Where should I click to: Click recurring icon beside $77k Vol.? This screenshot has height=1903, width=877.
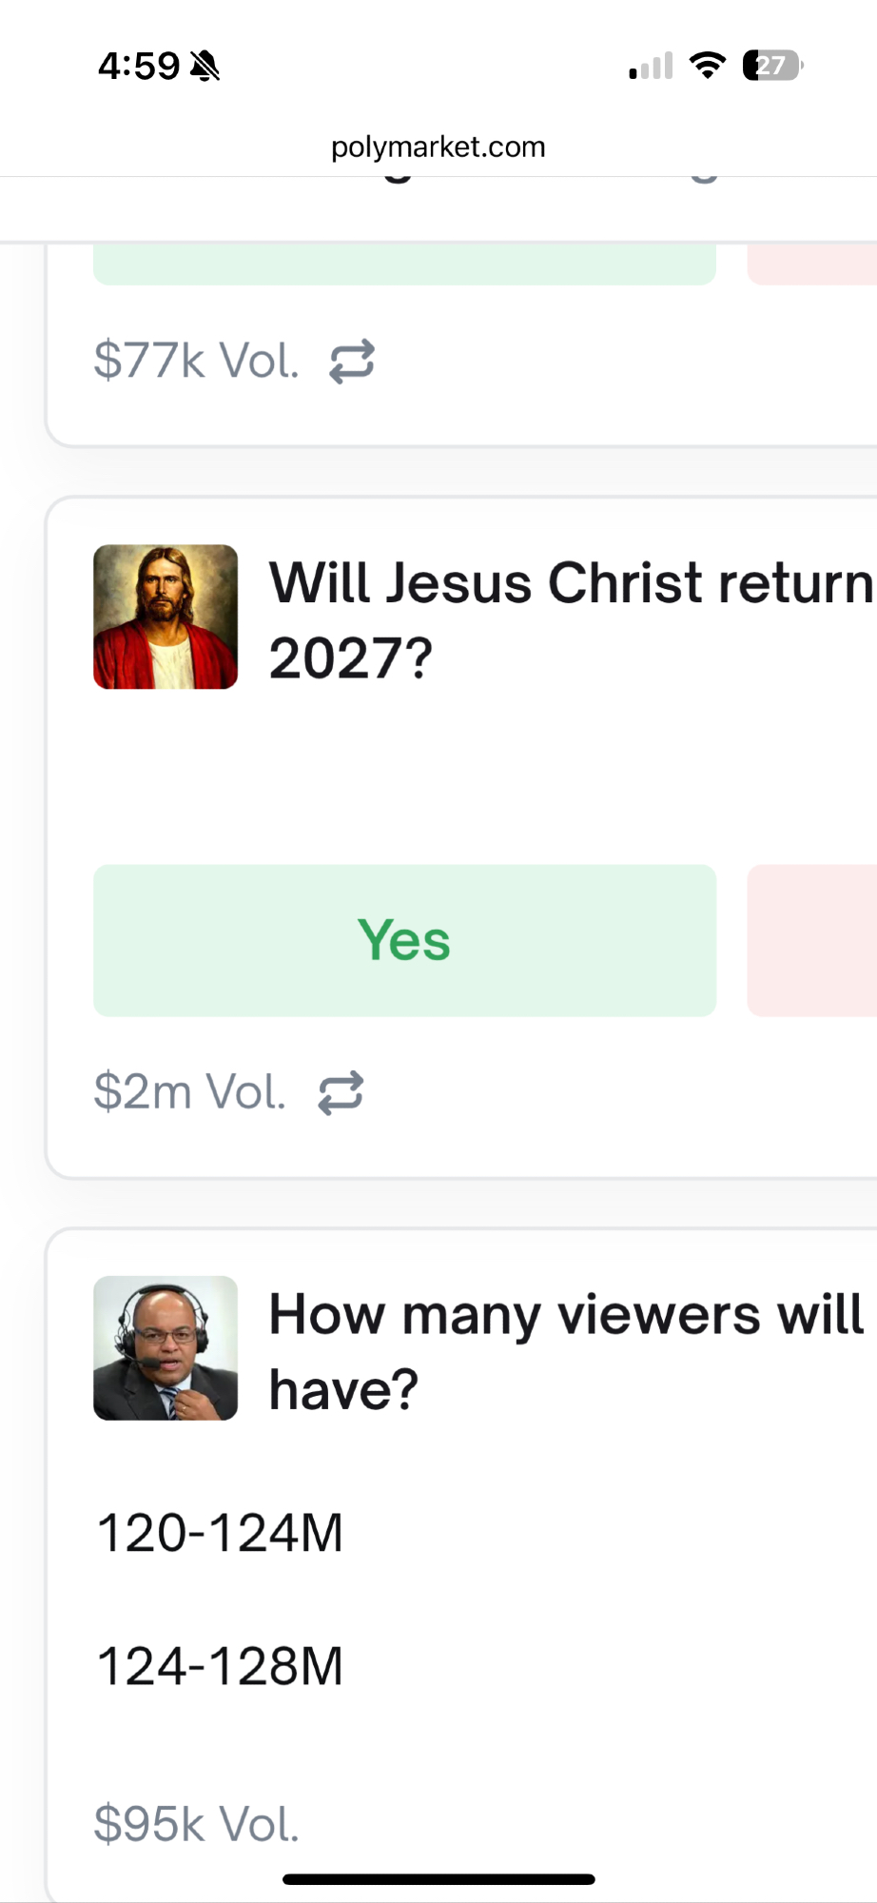[352, 362]
